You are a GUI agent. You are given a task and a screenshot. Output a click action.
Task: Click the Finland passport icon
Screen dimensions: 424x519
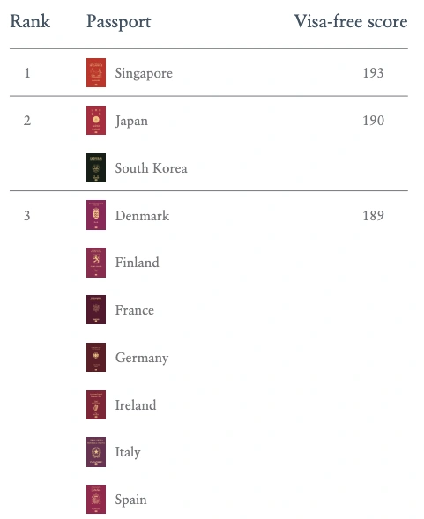tap(96, 263)
